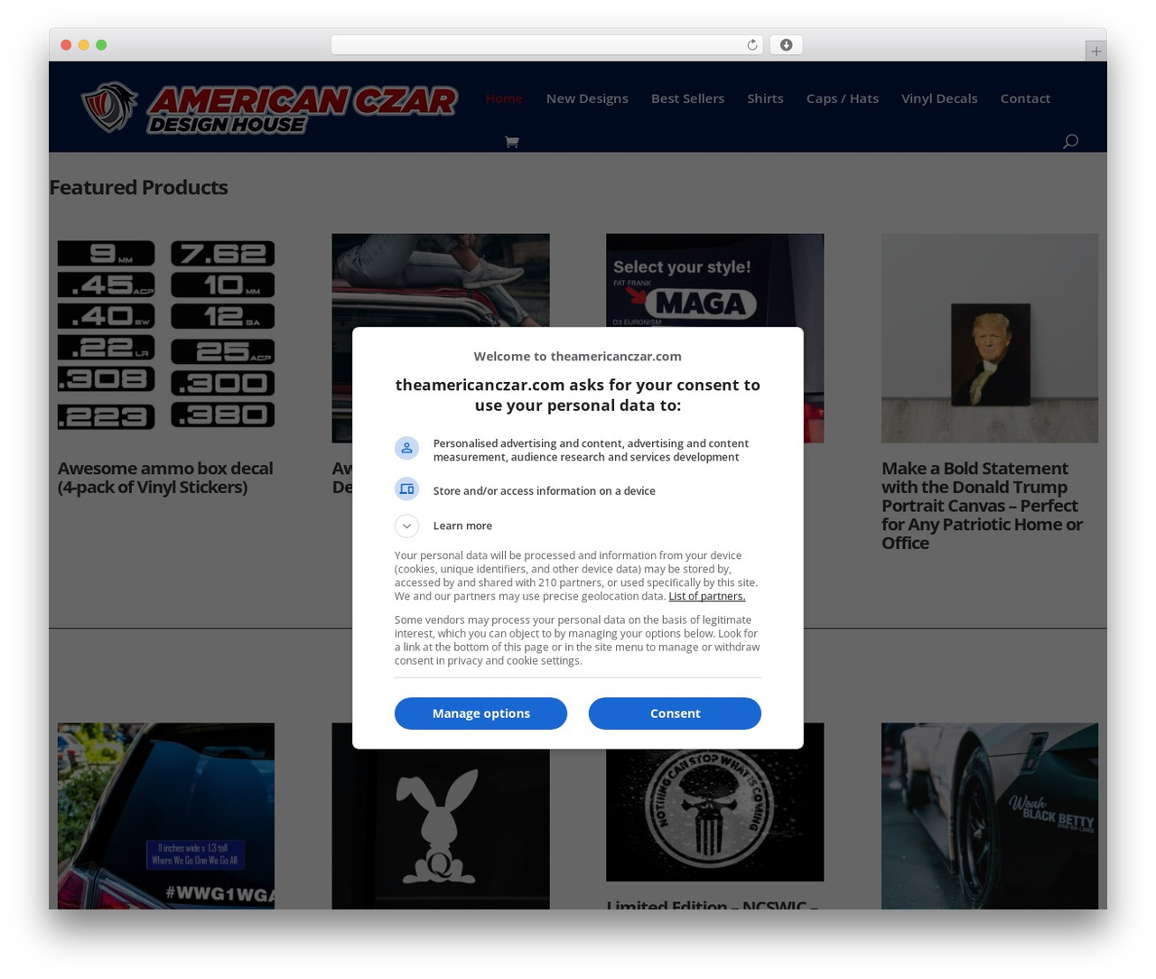Screen dimensions: 1156x979
Task: Open the shopping cart icon
Action: [511, 142]
